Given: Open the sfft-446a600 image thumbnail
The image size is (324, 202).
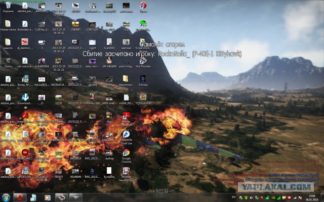Looking at the screenshot, I should pyautogui.click(x=109, y=62).
